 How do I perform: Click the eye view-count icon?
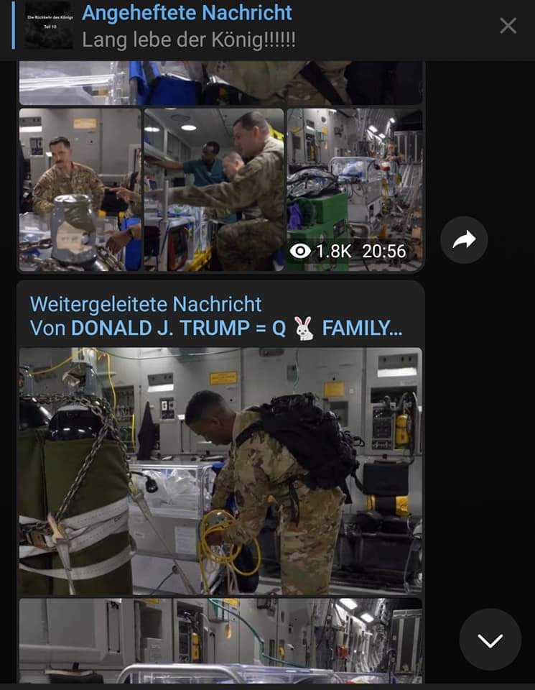tap(301, 252)
